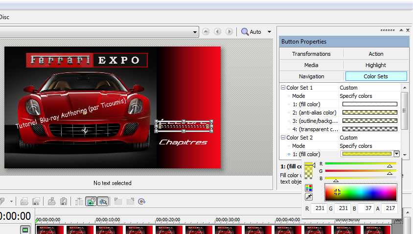Viewport: 413px width, 234px height.
Task: Click Color Set 1 outline/background color swatch
Action: (x=370, y=121)
